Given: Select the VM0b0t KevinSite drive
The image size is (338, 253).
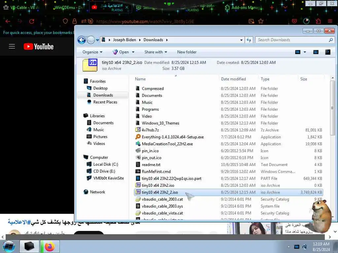Looking at the screenshot, I should [108, 178].
